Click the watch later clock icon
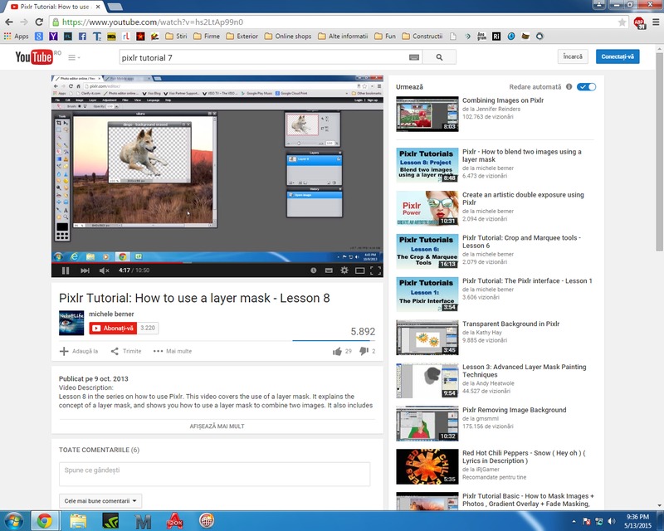Screen dimensions: 664x531 [314, 270]
